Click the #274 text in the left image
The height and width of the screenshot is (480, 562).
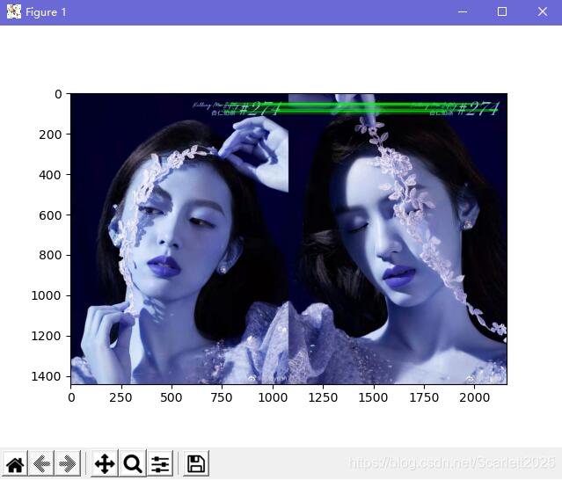click(259, 109)
